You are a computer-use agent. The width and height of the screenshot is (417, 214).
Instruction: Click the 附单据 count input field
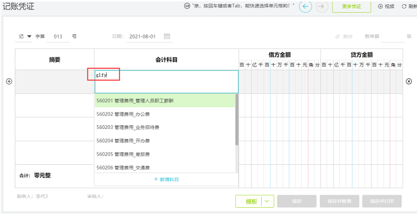393,37
